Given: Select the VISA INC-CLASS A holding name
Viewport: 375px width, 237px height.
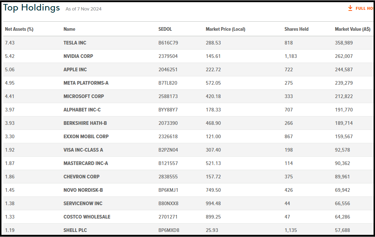Looking at the screenshot, I should pos(83,150).
